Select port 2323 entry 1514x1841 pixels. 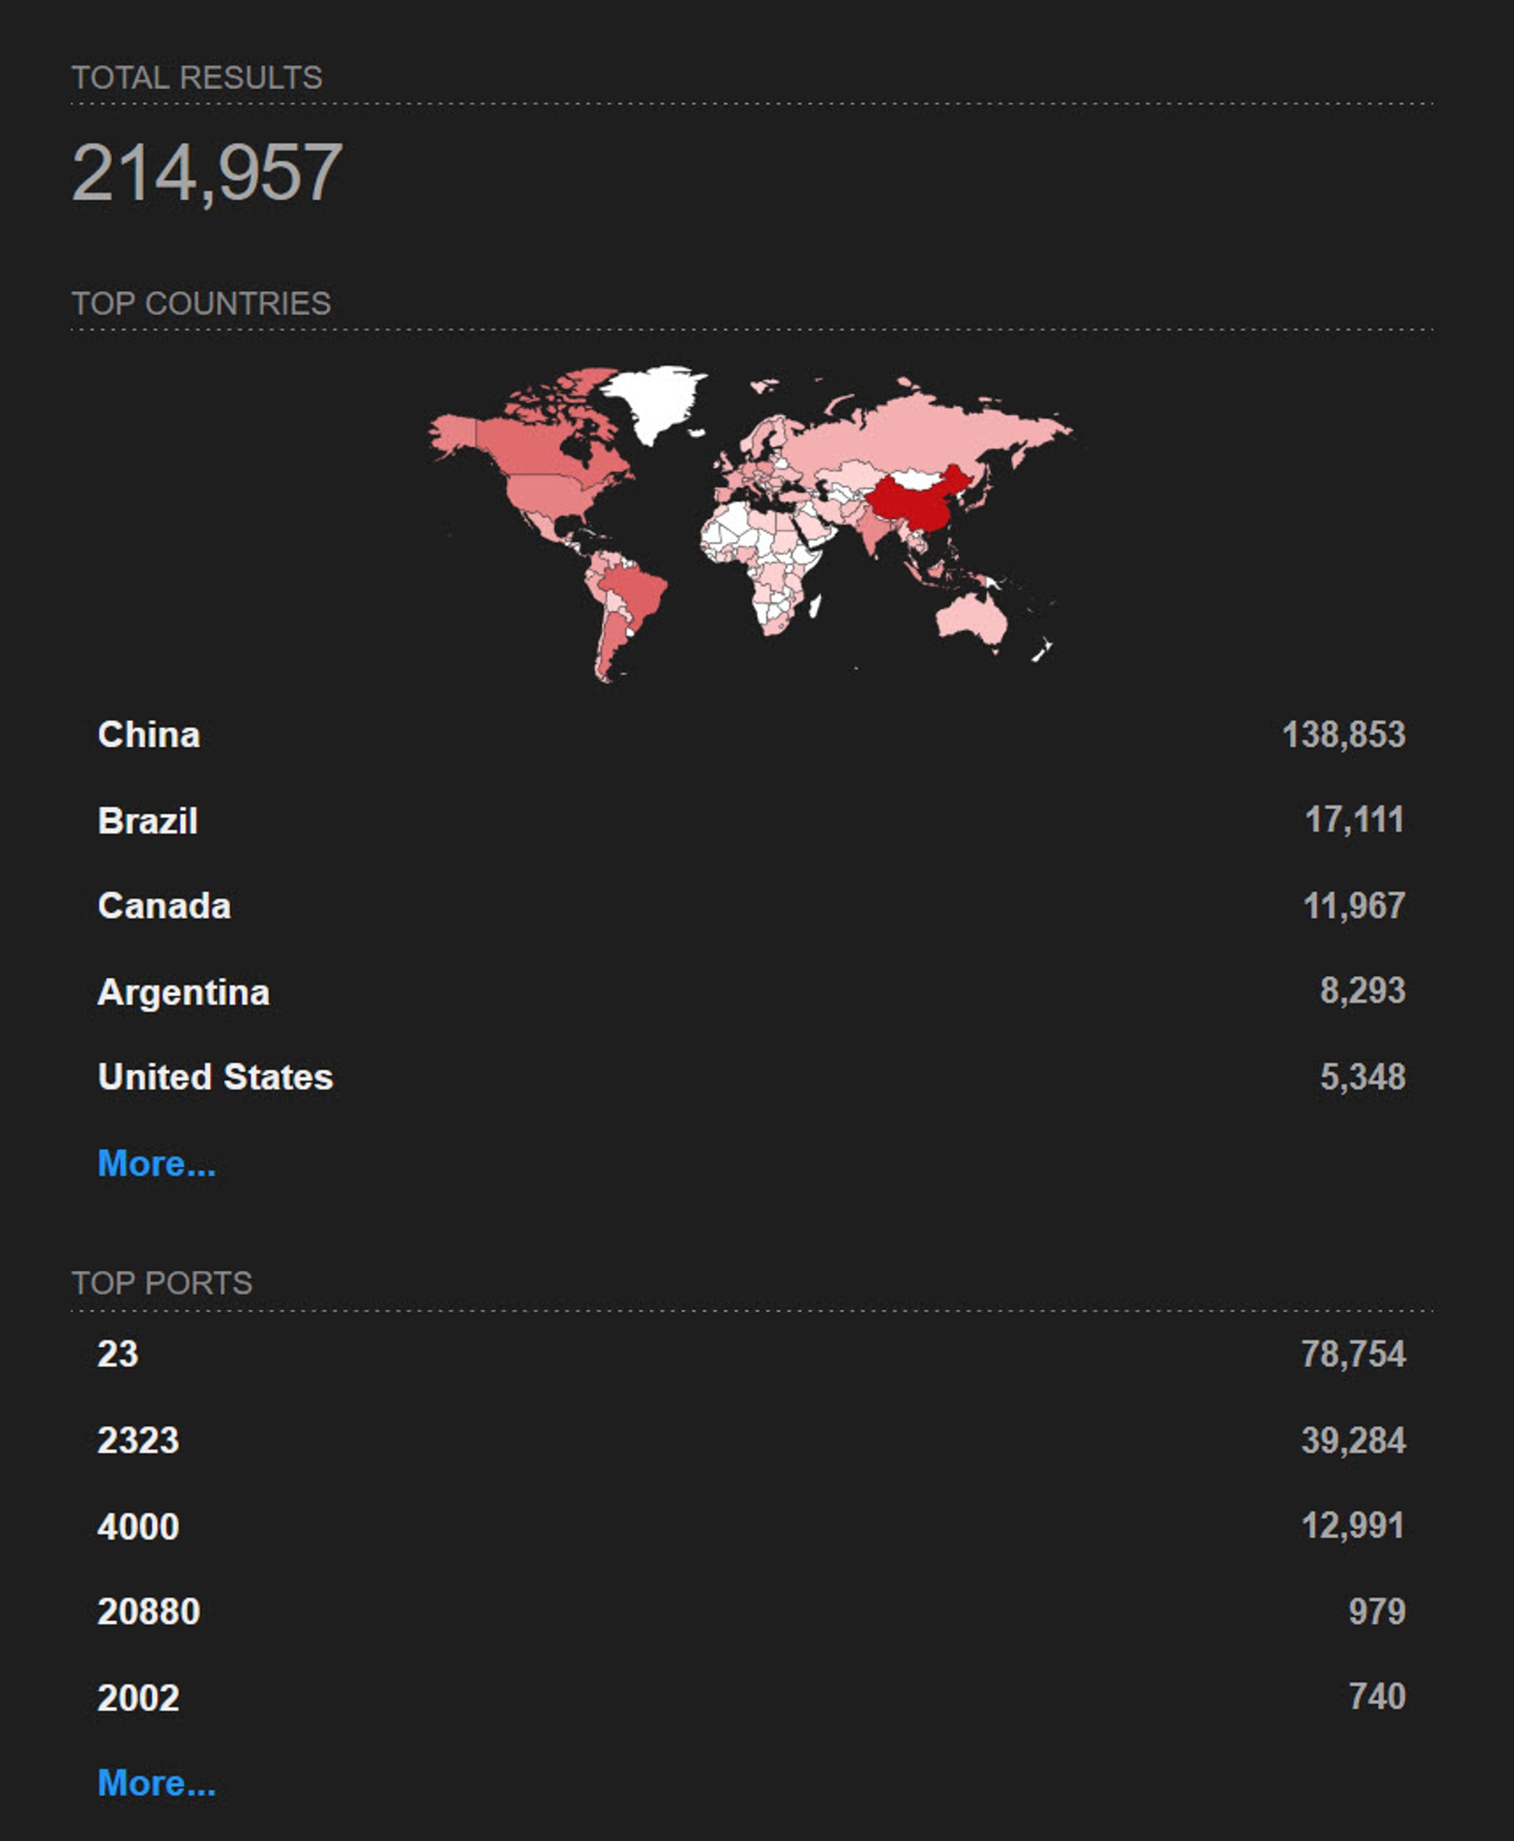click(138, 1440)
